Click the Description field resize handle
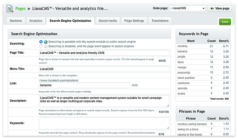 pos(168,105)
